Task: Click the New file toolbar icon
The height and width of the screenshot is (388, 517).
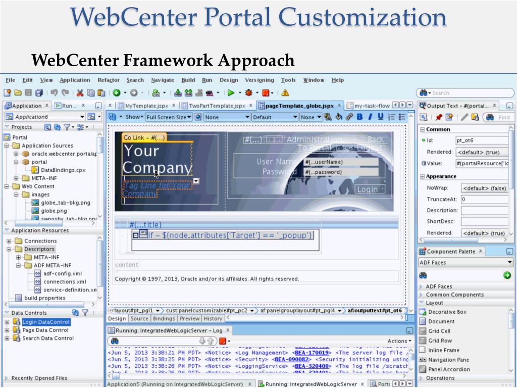Action: (x=7, y=93)
